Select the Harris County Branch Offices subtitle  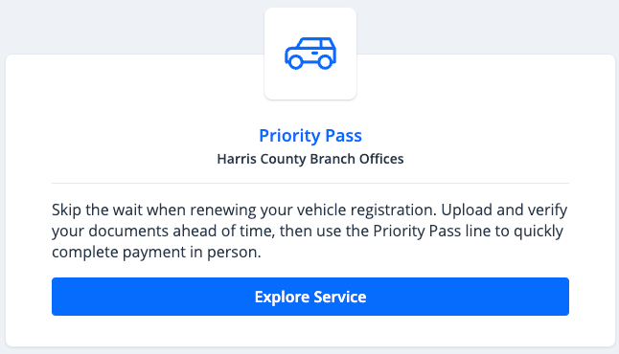[310, 159]
